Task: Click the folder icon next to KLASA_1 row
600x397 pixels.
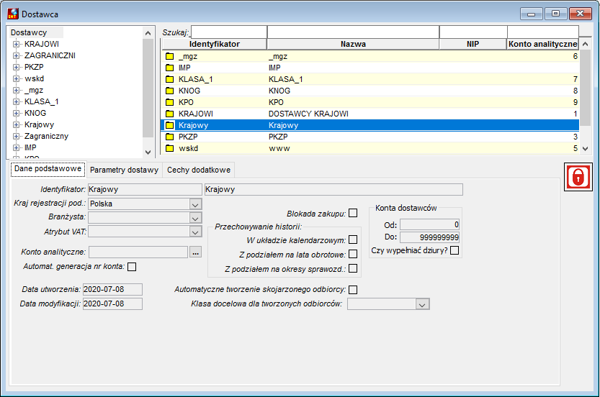Action: coord(169,80)
